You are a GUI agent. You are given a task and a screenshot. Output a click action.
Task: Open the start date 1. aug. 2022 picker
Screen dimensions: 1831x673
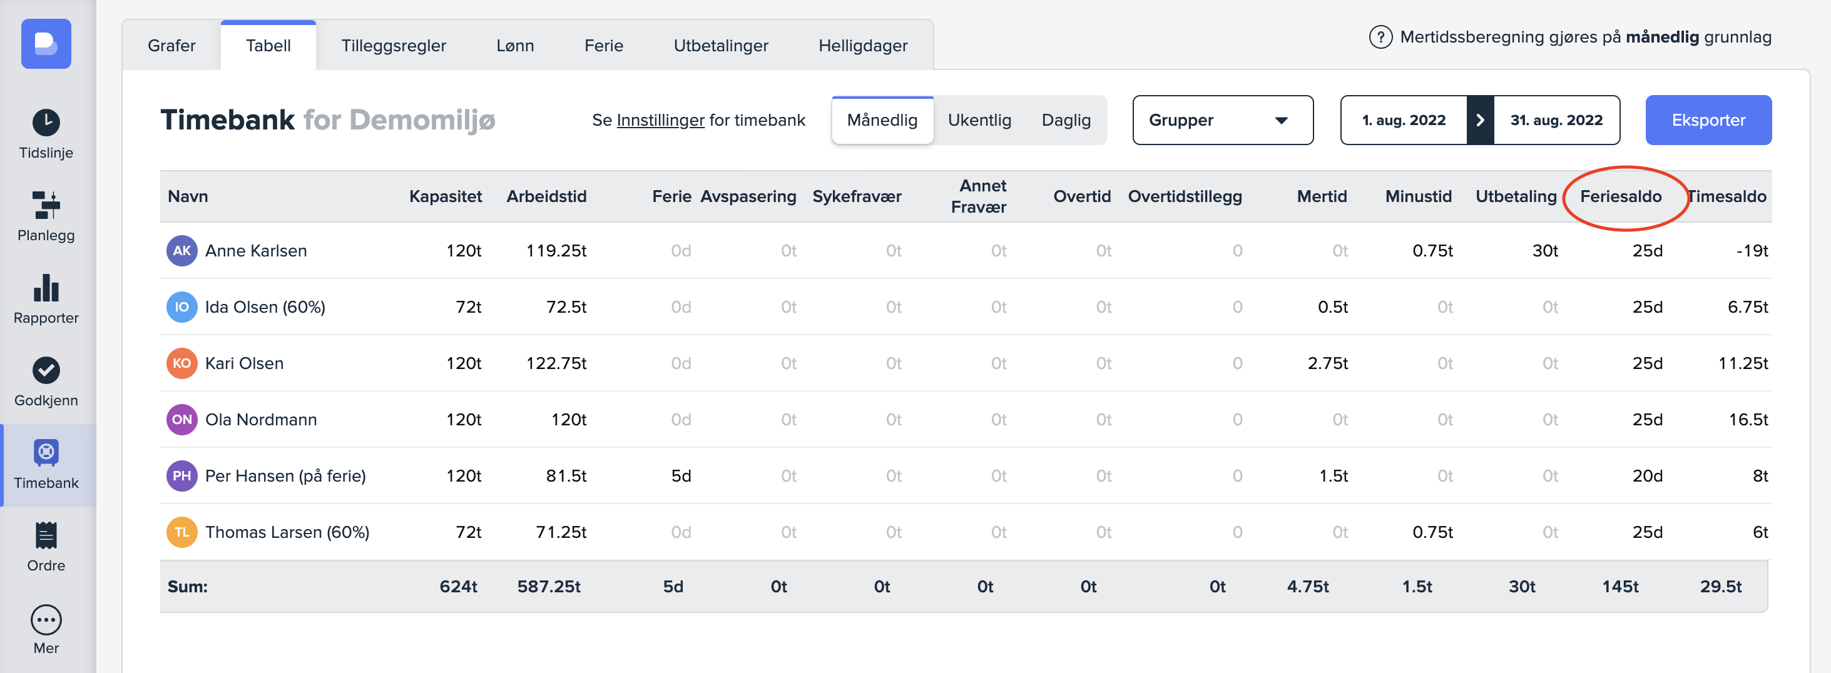(1403, 120)
